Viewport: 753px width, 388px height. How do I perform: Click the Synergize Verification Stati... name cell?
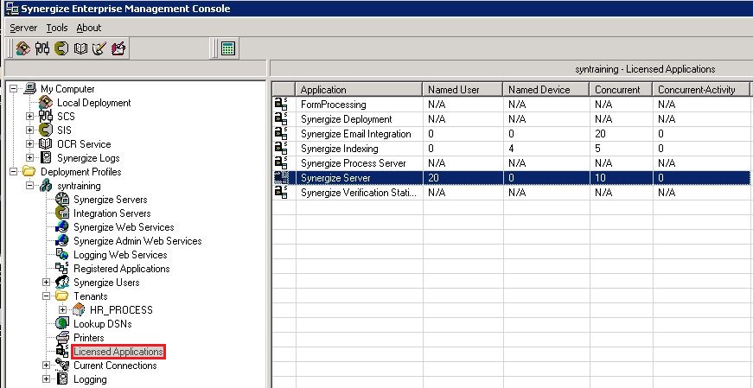tap(359, 193)
